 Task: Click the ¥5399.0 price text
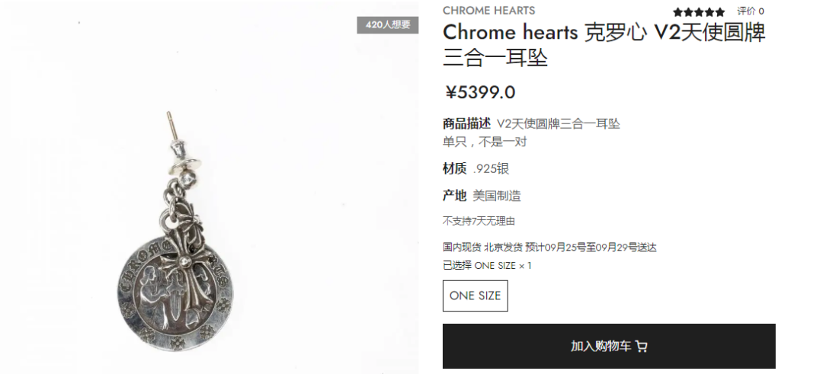[x=480, y=92]
